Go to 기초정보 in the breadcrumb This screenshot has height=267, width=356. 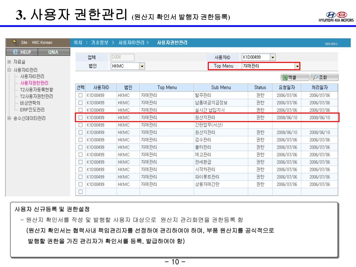(100, 42)
